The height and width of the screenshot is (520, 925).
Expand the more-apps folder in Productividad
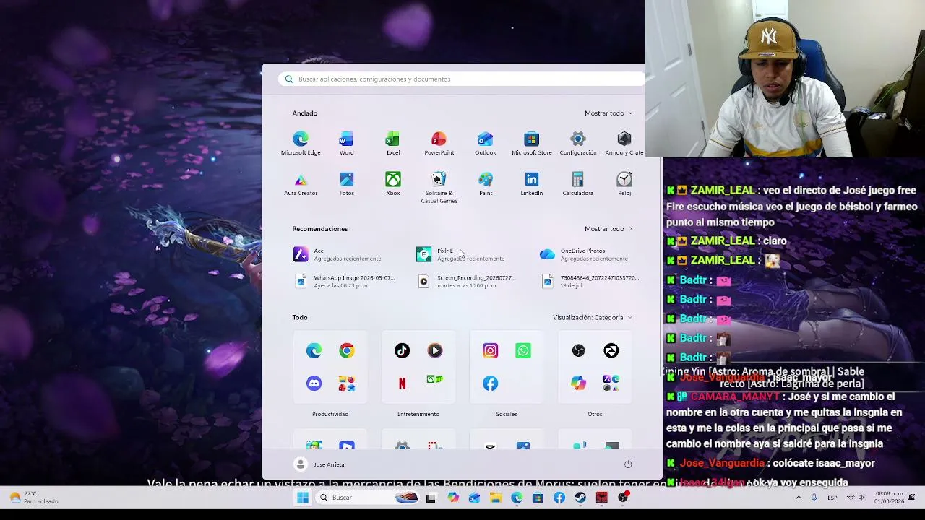[347, 383]
